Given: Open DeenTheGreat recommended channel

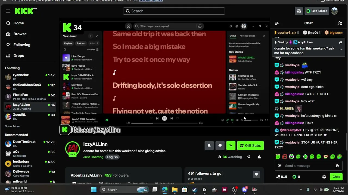Looking at the screenshot, I should tap(30, 144).
